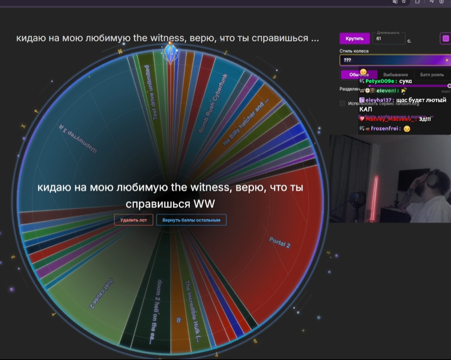Click the browser extensions puzzle icon

tap(417, 2)
